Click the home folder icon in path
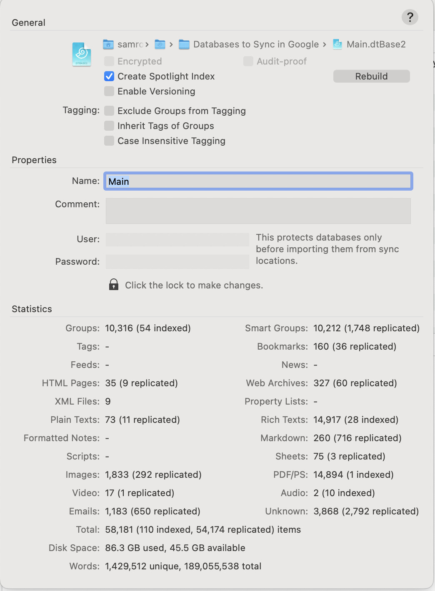 [108, 44]
